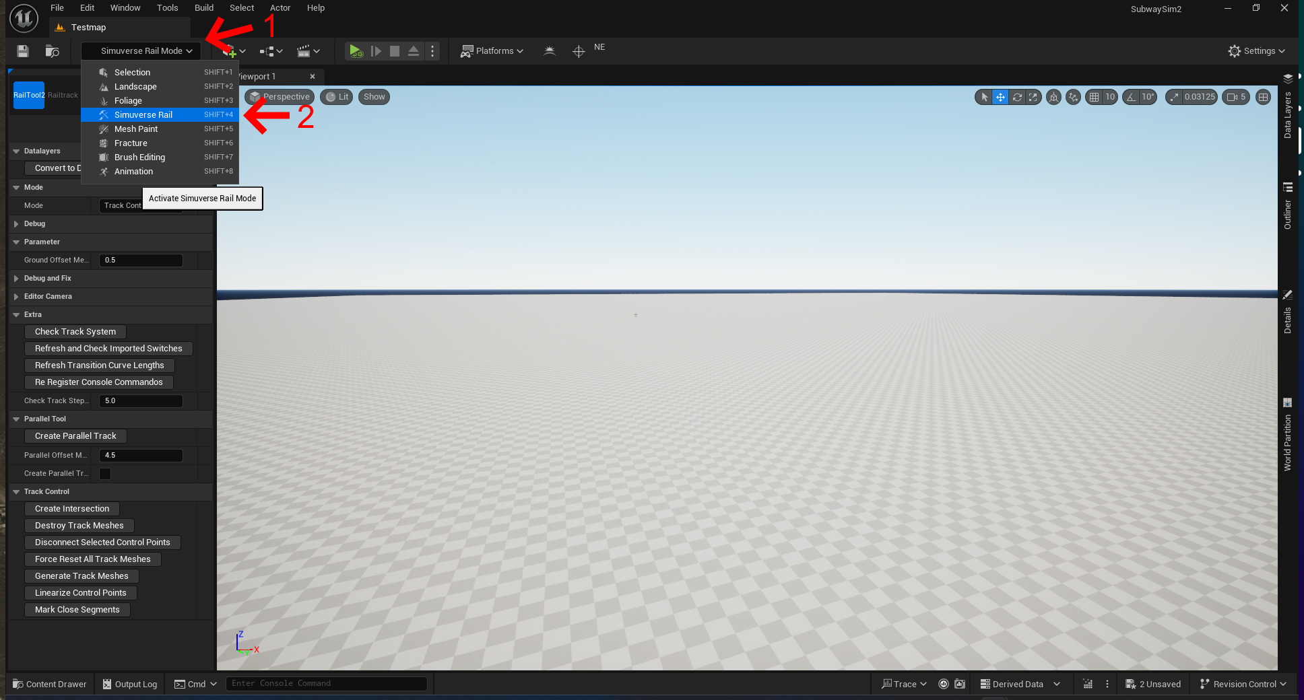Select the rotate gizmo tool
The width and height of the screenshot is (1304, 700).
pos(1017,97)
